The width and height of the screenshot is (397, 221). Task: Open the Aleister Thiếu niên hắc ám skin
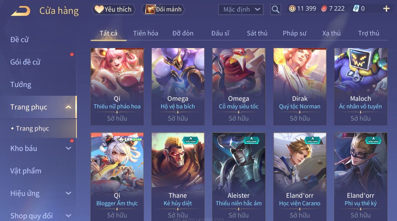pyautogui.click(x=239, y=177)
